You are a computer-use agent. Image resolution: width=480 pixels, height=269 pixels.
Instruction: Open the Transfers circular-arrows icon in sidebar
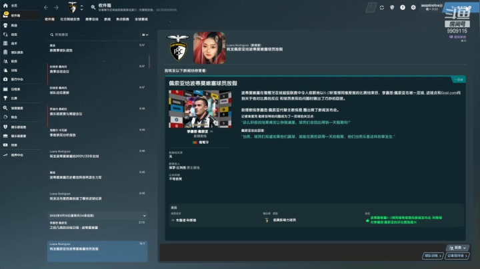click(x=5, y=117)
